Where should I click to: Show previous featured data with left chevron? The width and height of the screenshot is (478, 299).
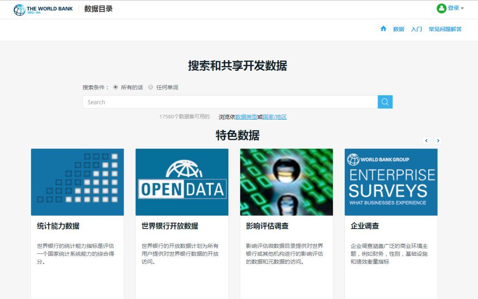click(x=426, y=140)
